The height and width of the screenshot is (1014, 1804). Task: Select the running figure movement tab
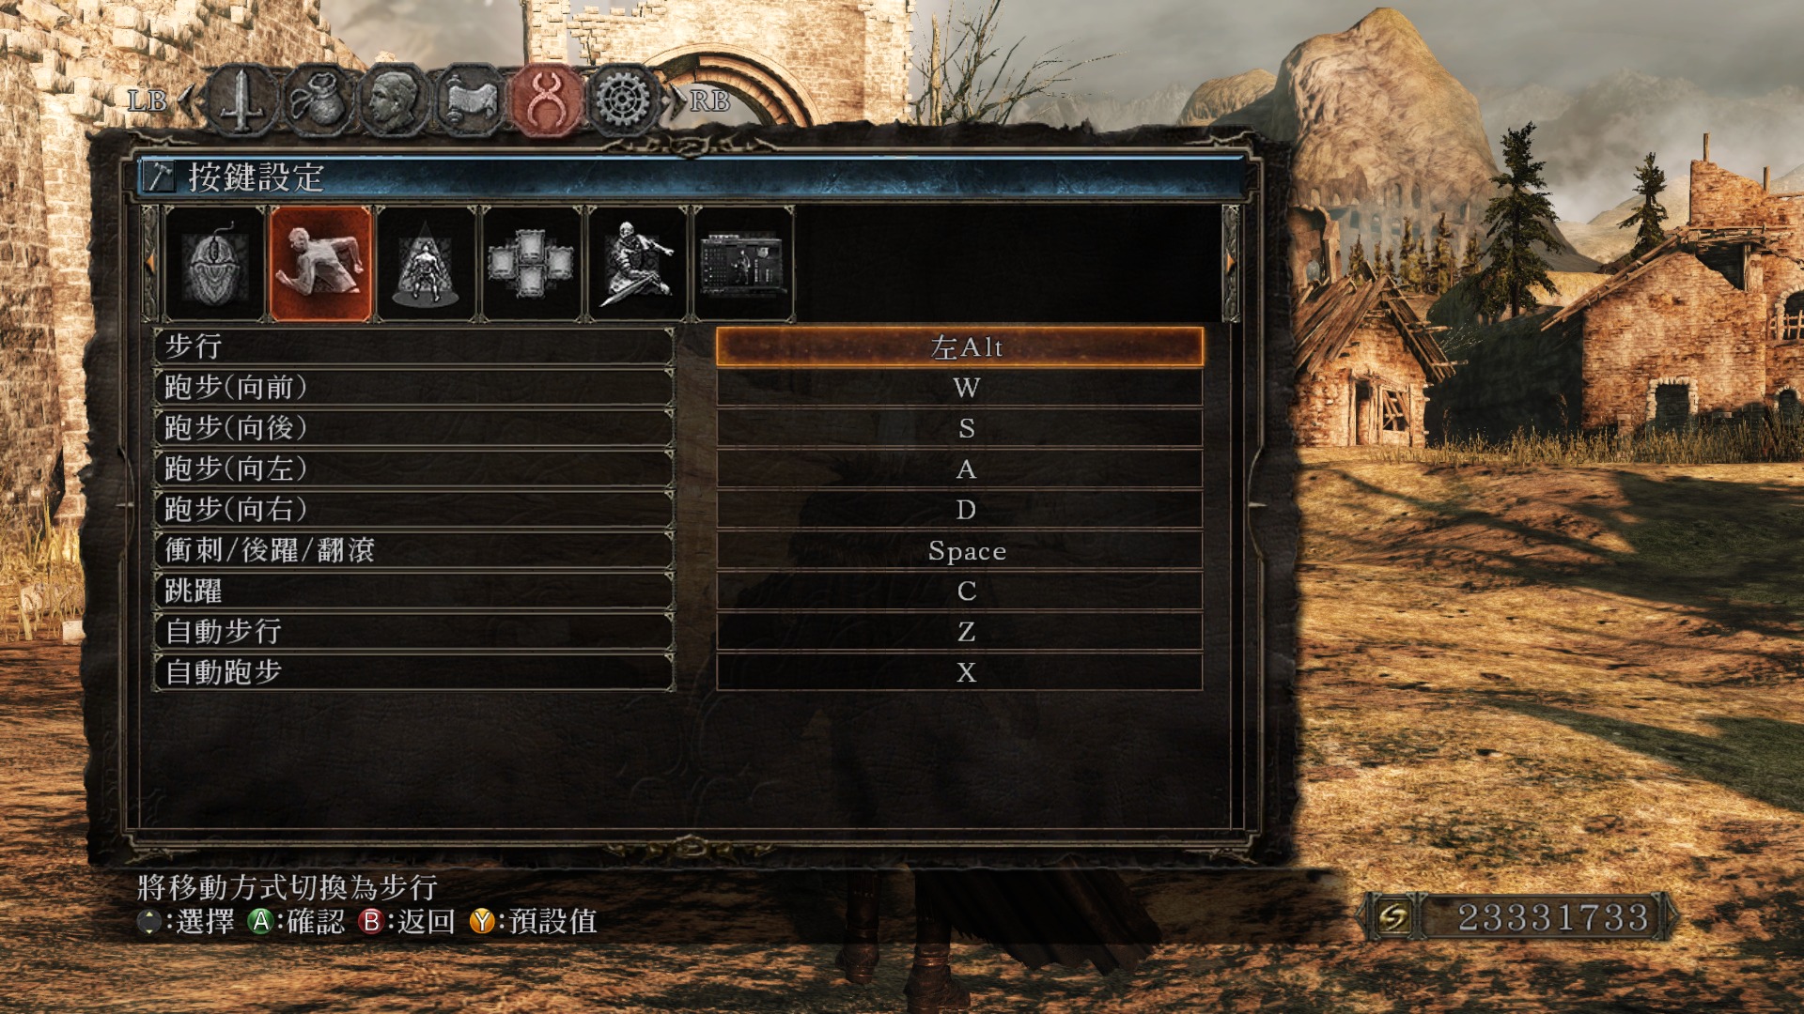(320, 265)
